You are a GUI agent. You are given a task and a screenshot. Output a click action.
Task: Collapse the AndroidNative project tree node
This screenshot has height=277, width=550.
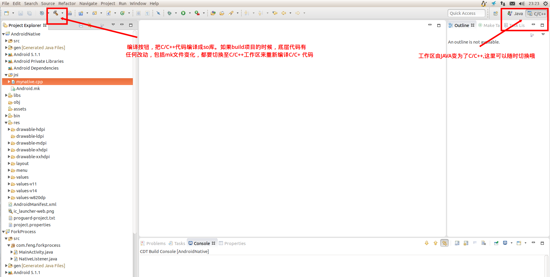(4, 34)
